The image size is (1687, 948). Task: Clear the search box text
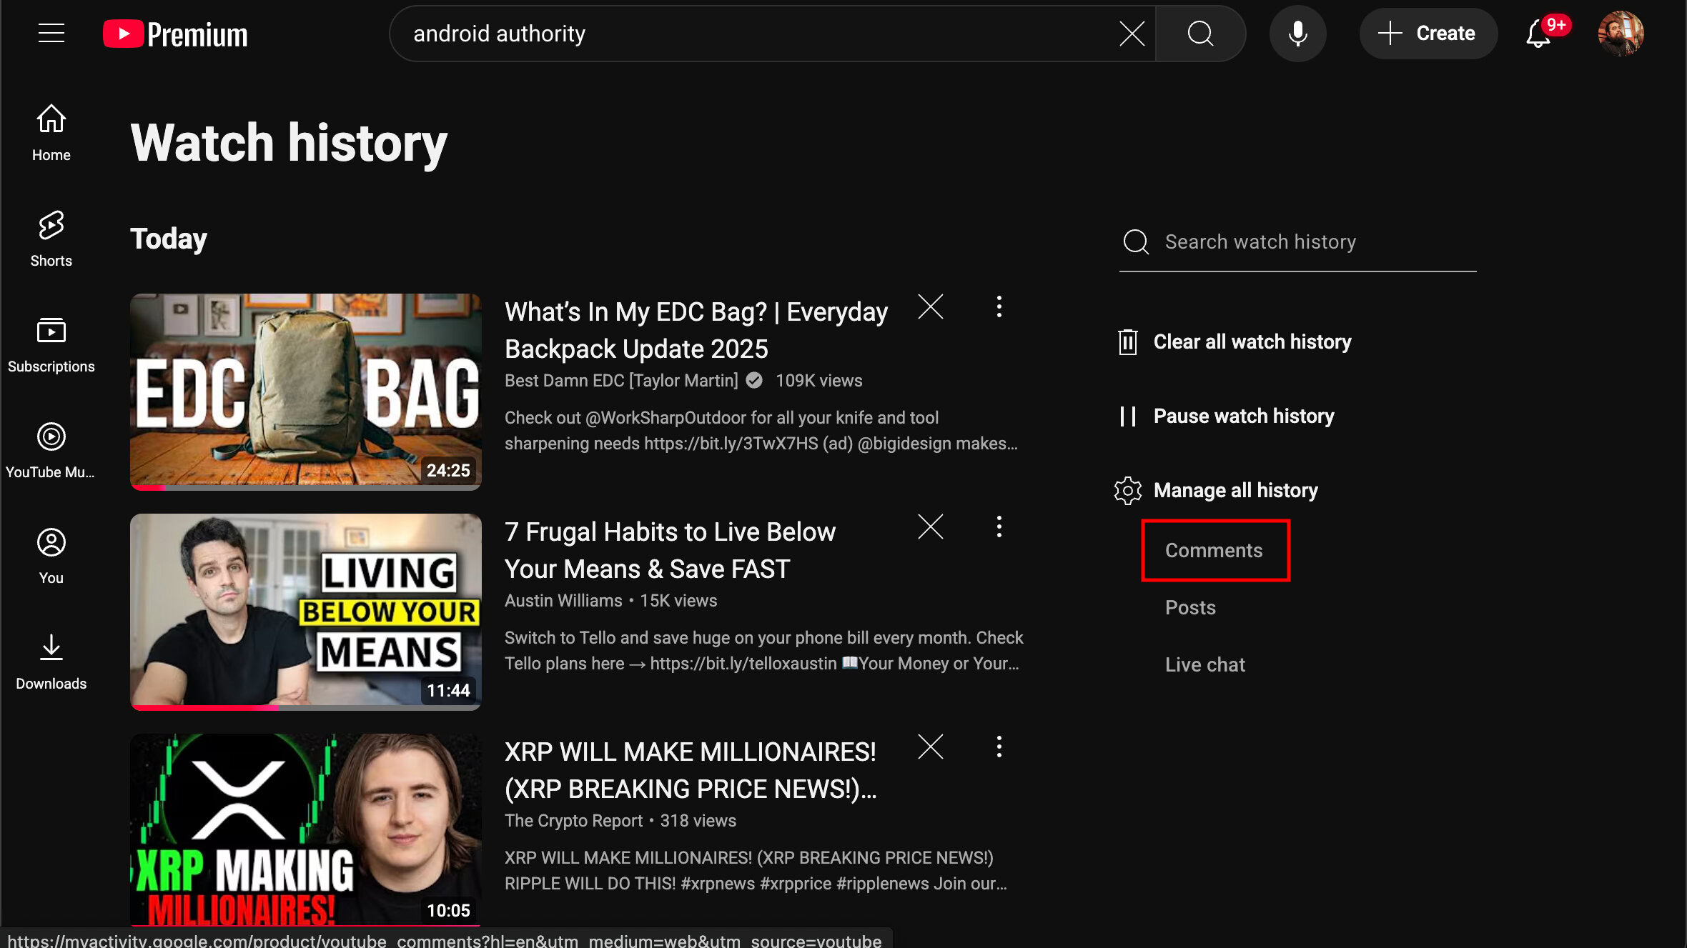pos(1132,34)
